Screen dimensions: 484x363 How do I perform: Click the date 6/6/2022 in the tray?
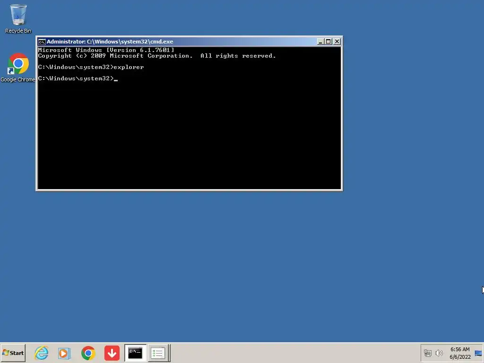(x=460, y=357)
